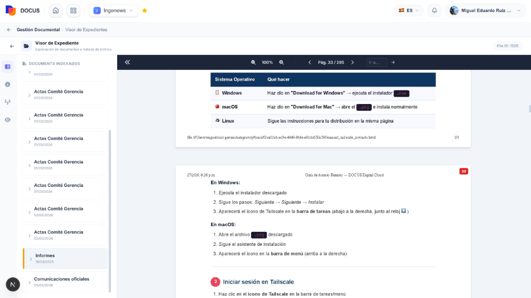
Task: Toggle the eye view sidebar icon
Action: 7,120
